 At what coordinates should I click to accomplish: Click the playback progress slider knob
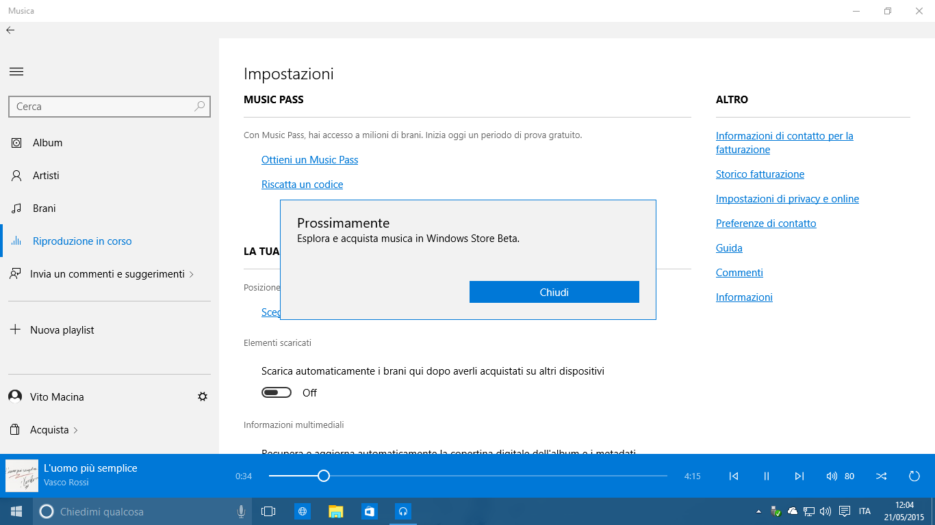(x=324, y=476)
